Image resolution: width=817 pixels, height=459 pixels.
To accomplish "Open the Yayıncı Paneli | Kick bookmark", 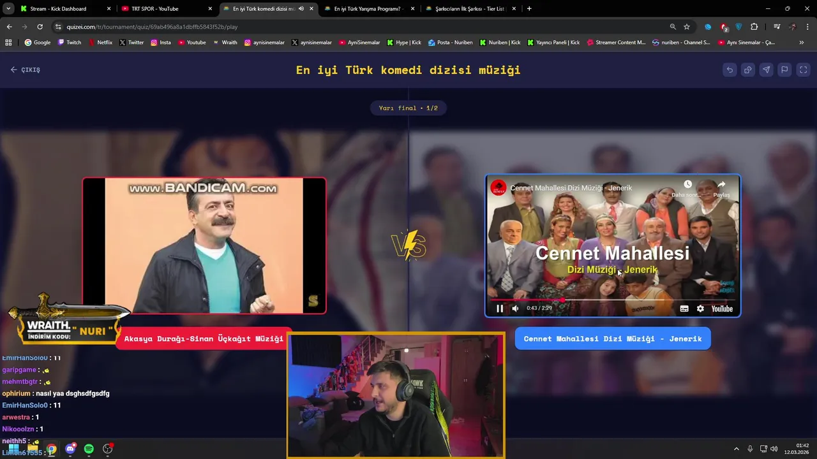I will click(553, 43).
